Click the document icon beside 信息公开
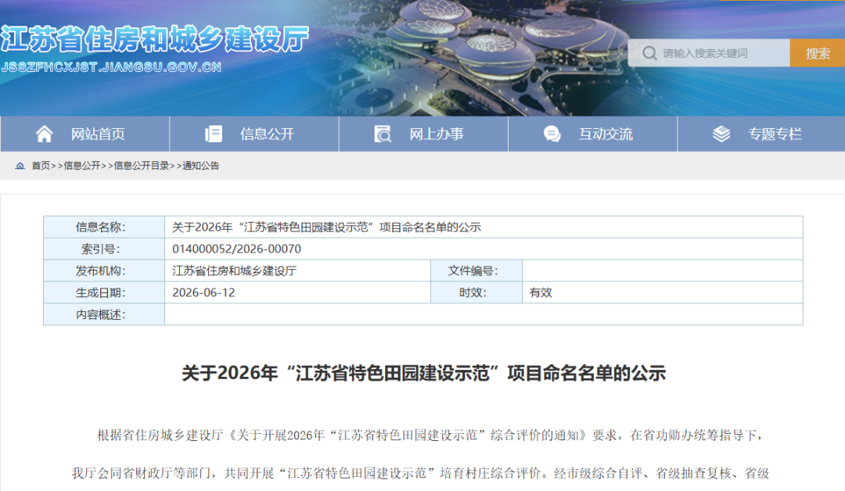The image size is (845, 491). pyautogui.click(x=214, y=134)
